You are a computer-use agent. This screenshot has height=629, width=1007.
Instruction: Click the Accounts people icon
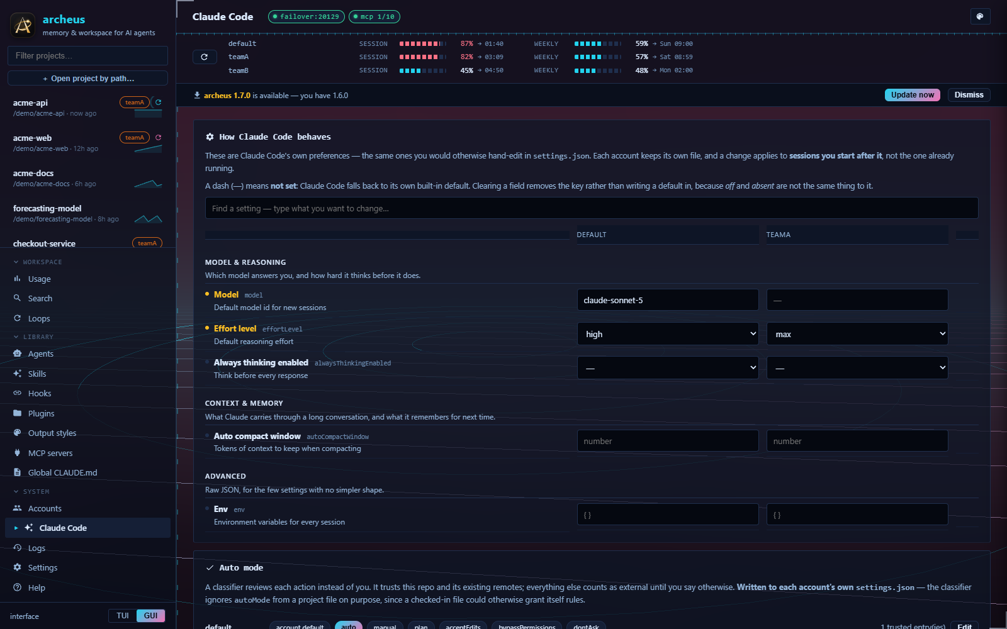(17, 508)
